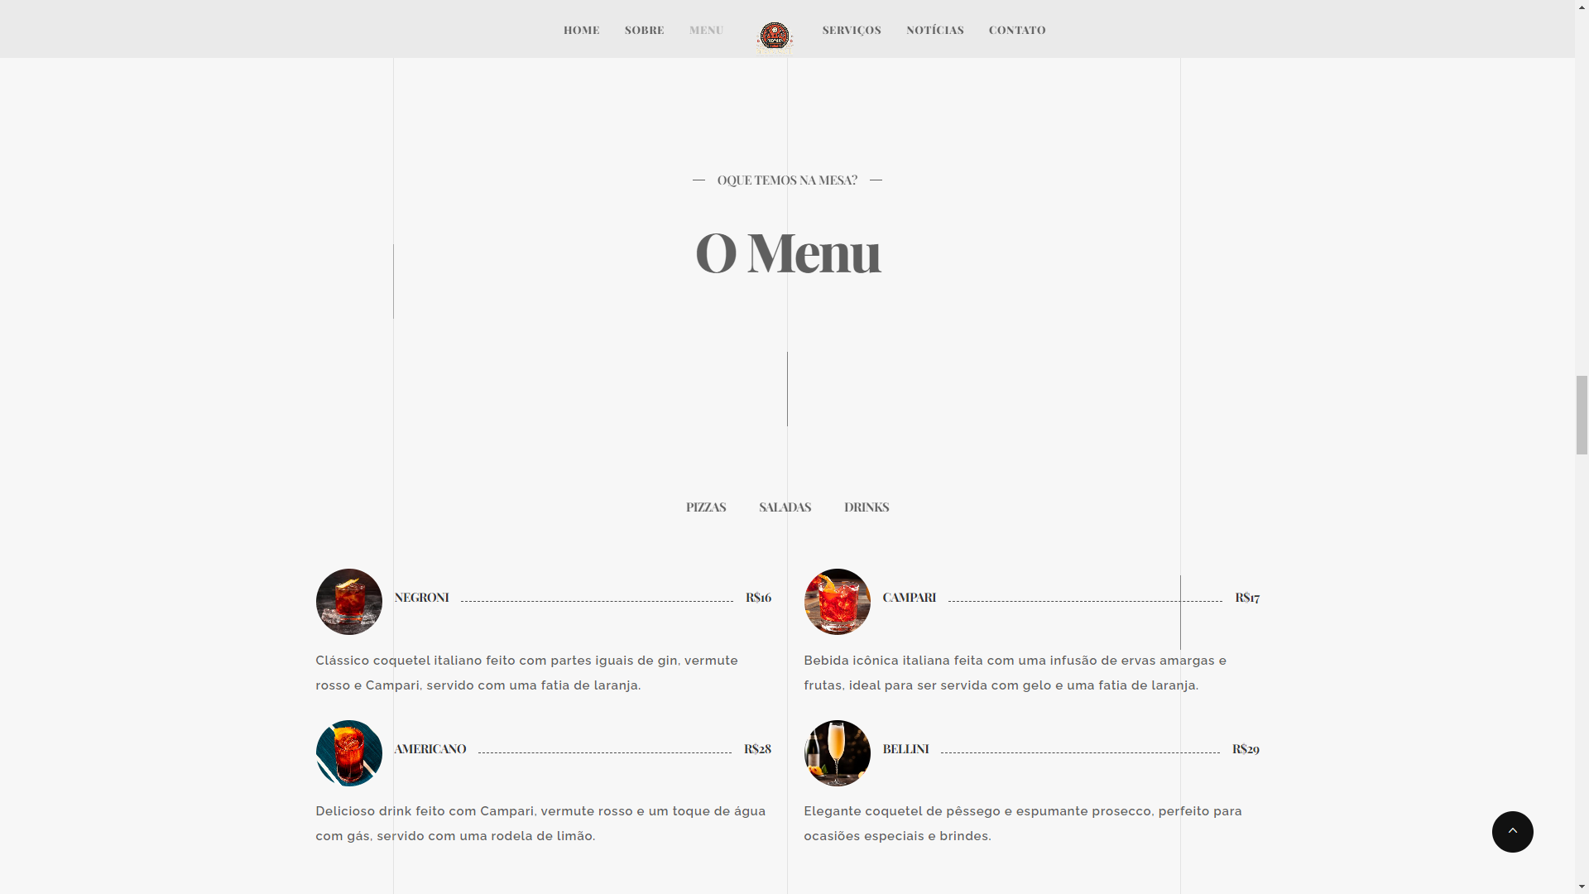Click the AMERICANO drink image icon
Image resolution: width=1589 pixels, height=894 pixels.
click(x=347, y=752)
